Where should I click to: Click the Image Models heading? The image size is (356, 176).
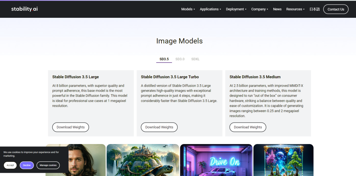(x=179, y=41)
